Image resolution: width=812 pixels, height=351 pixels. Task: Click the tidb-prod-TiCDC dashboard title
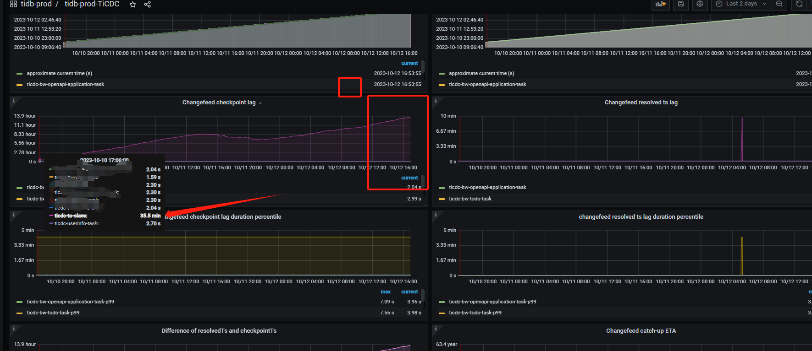92,4
